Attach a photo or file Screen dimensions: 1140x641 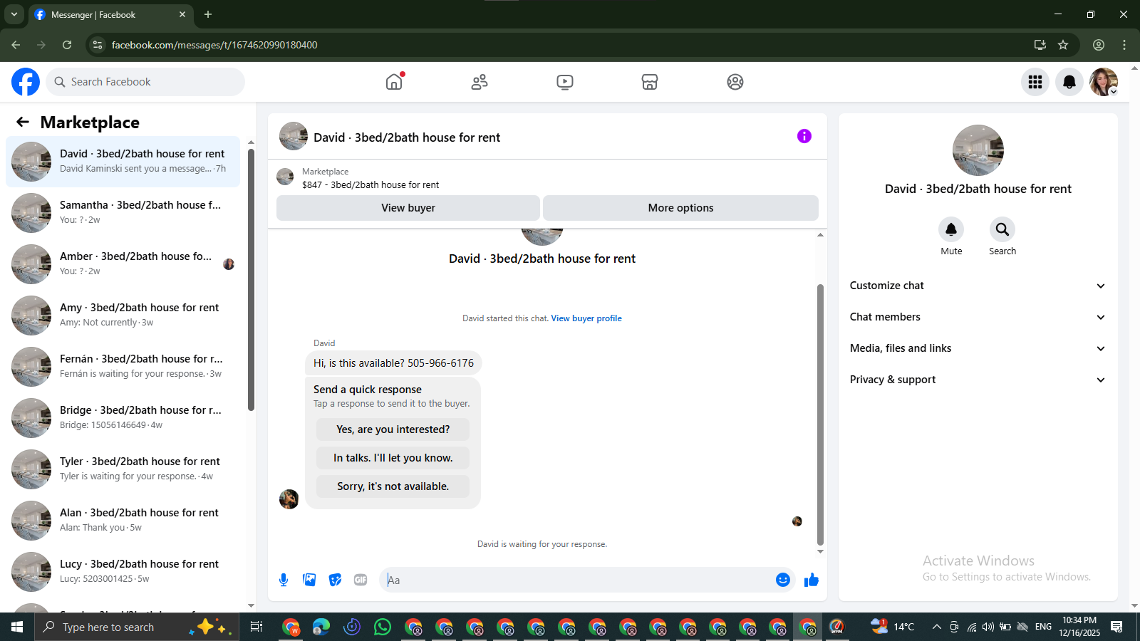pos(309,580)
